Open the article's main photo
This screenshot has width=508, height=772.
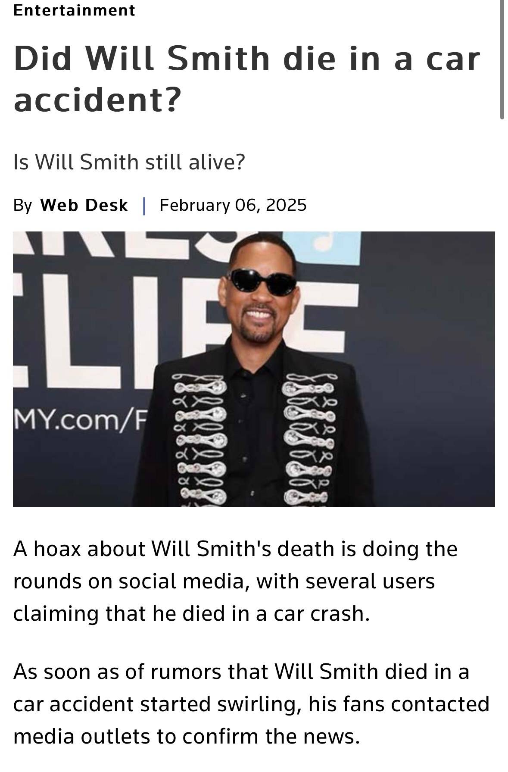pos(254,369)
